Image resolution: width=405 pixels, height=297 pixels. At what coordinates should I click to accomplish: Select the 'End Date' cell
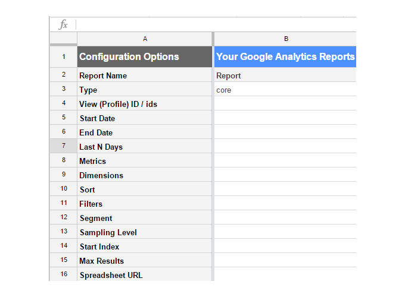(145, 132)
